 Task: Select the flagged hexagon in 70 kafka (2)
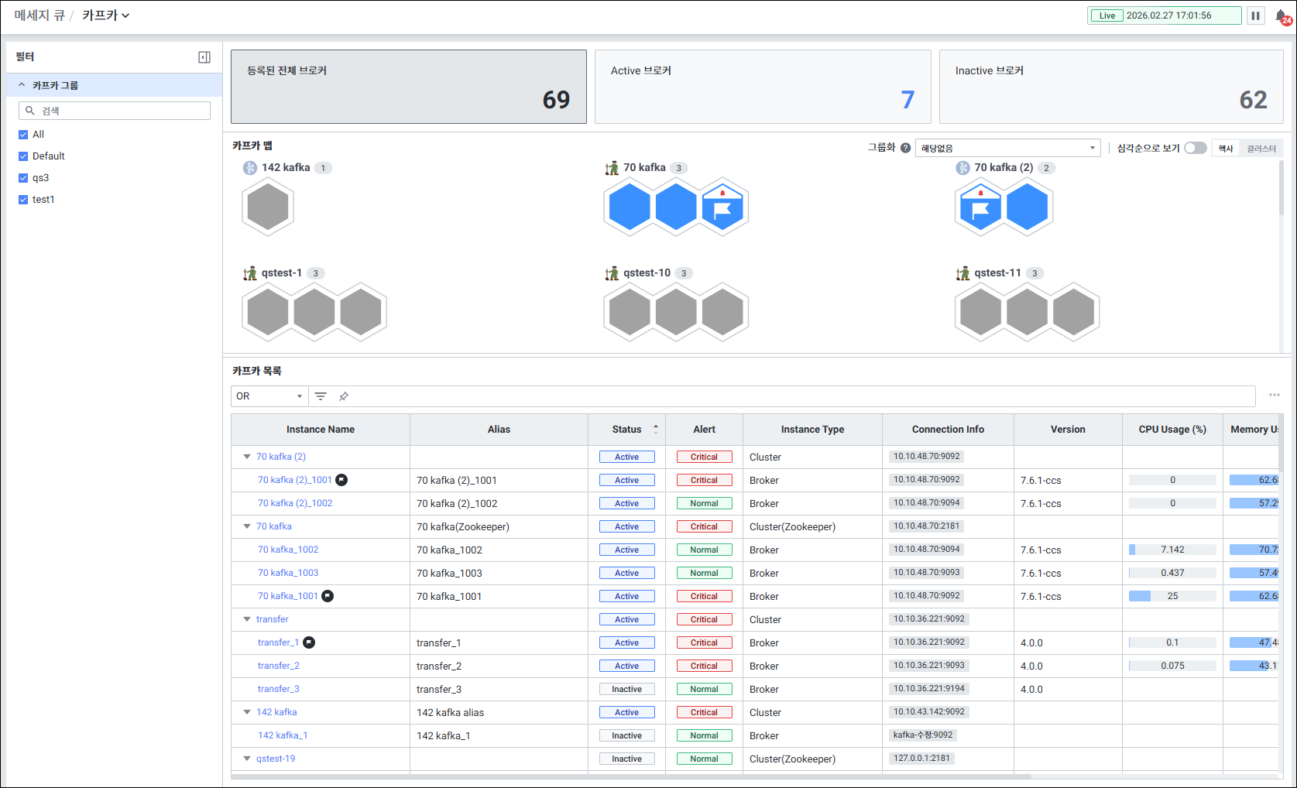tap(980, 207)
